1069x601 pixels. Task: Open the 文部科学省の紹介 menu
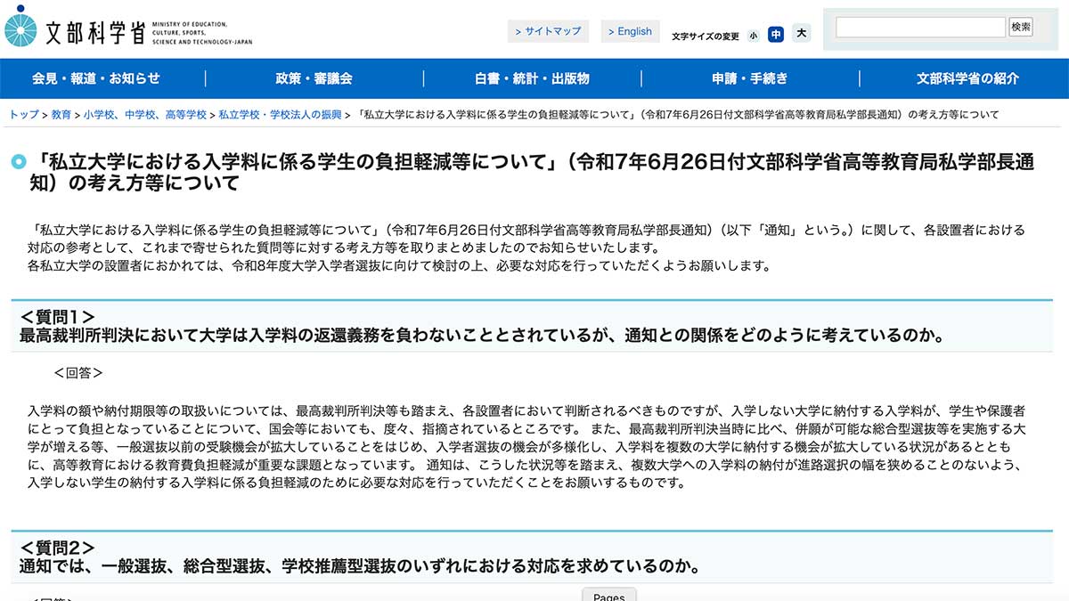click(x=967, y=78)
